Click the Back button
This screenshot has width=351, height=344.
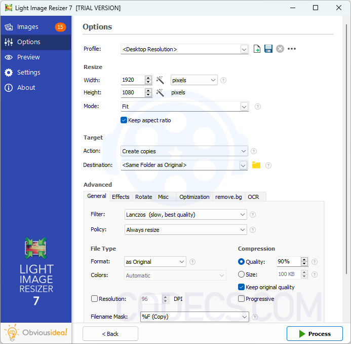[x=110, y=334]
